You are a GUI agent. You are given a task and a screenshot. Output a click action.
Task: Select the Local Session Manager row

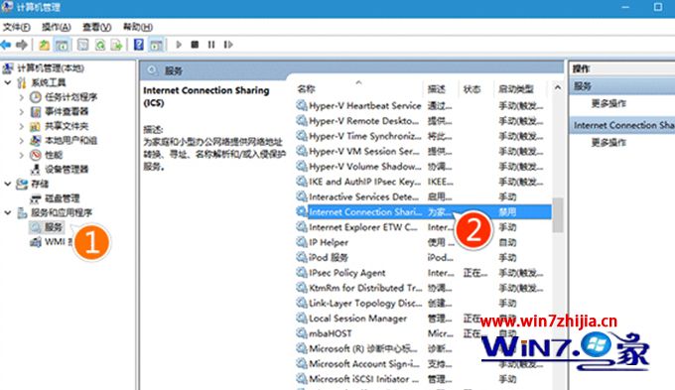(x=423, y=319)
